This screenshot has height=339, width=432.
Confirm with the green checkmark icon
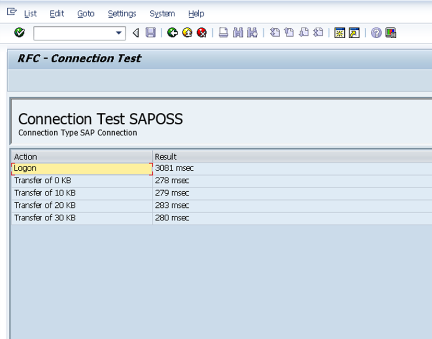19,32
